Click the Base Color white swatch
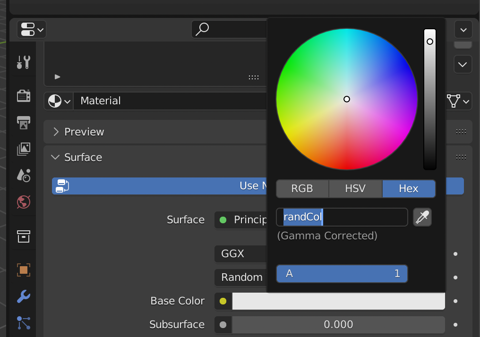The height and width of the screenshot is (337, 480). [x=339, y=301]
